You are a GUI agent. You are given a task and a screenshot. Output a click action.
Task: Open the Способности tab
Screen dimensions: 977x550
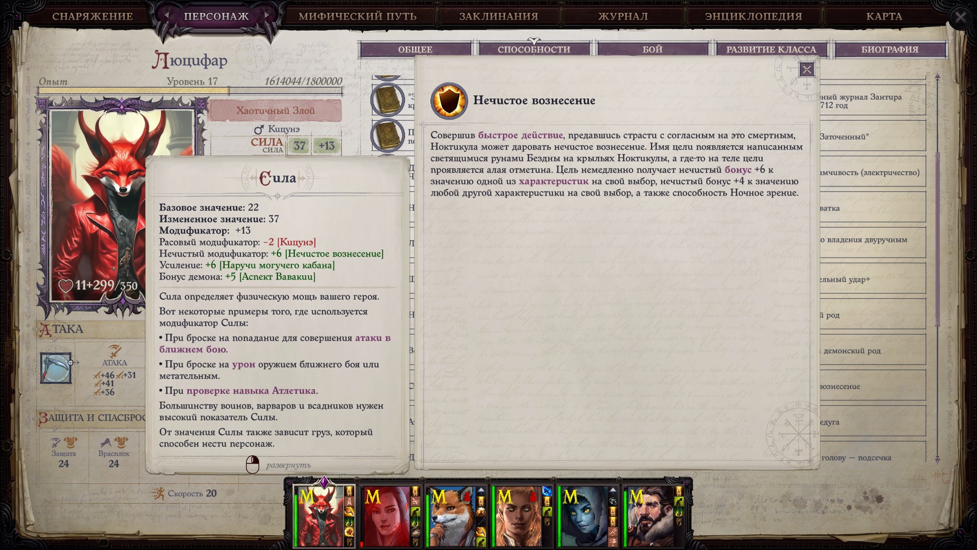point(533,49)
